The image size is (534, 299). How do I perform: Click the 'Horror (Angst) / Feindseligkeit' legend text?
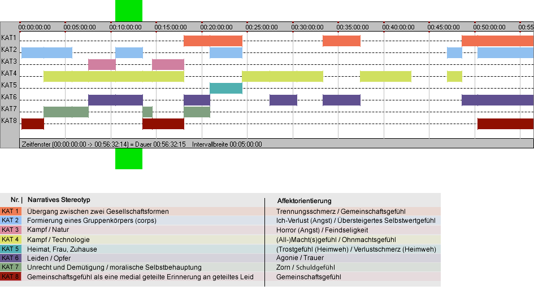pyautogui.click(x=322, y=230)
